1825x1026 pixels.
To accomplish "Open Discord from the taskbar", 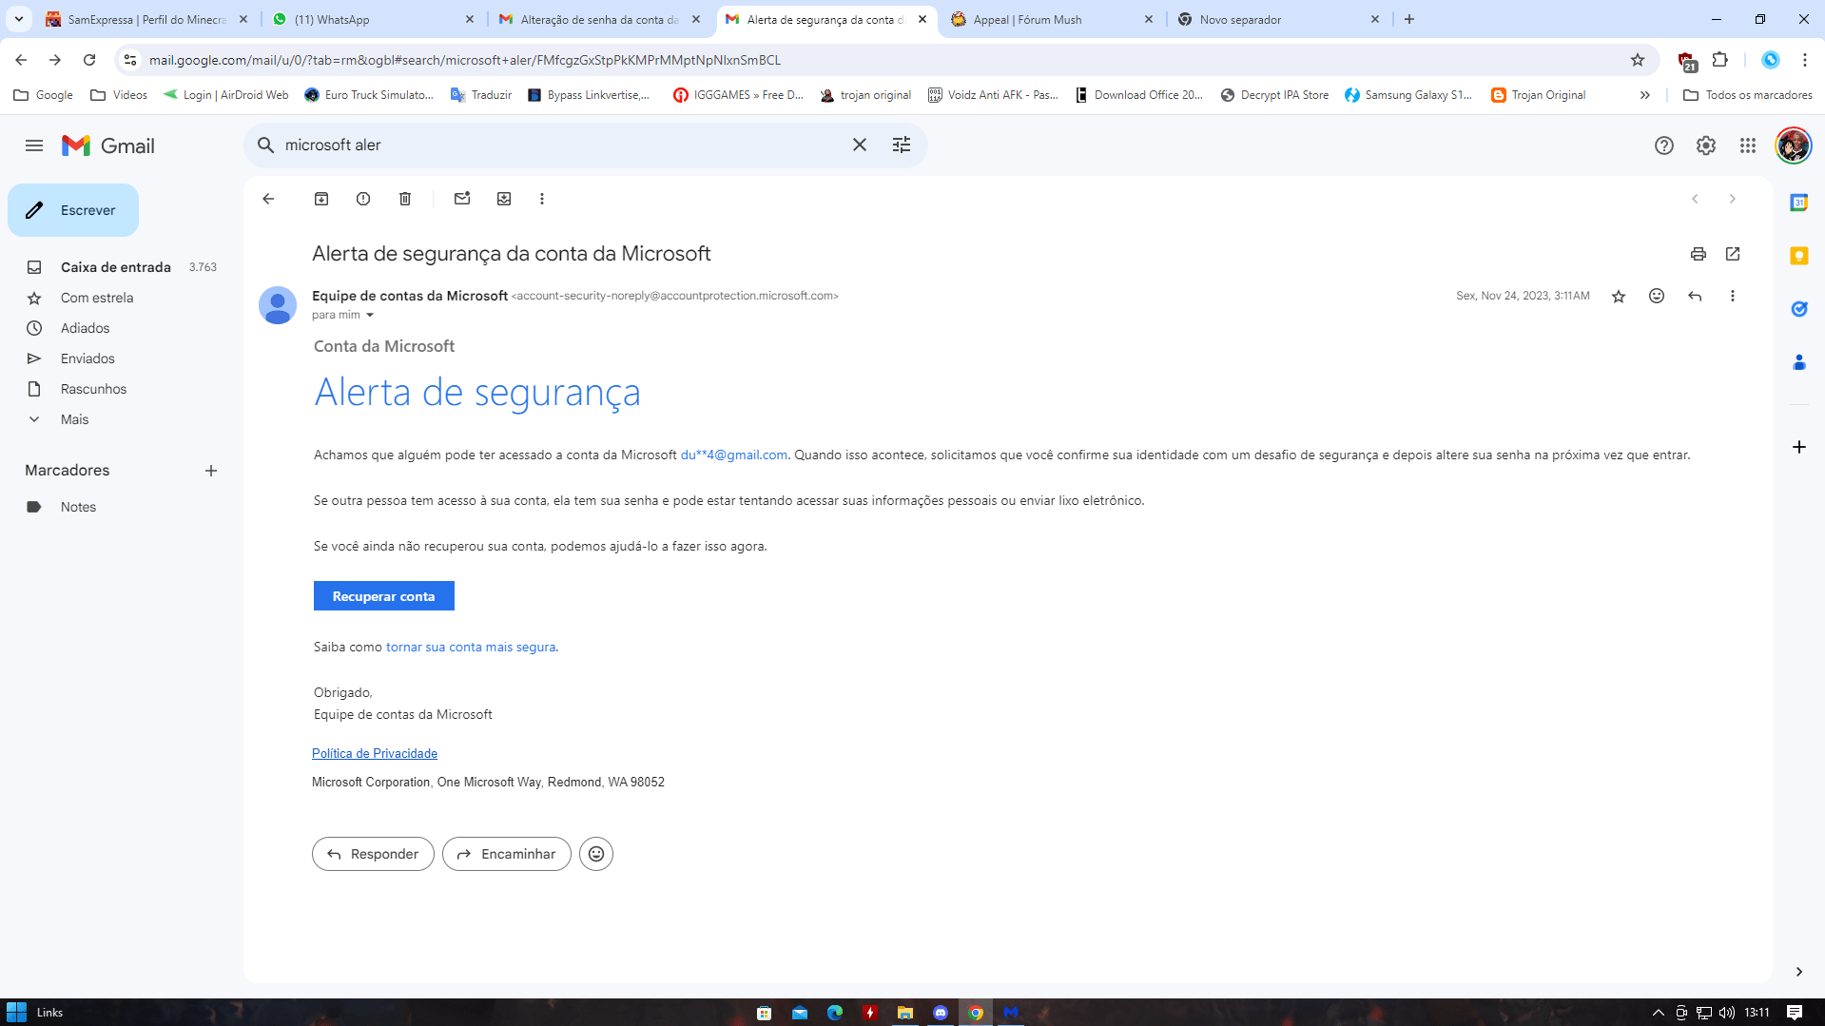I will pyautogui.click(x=941, y=1013).
